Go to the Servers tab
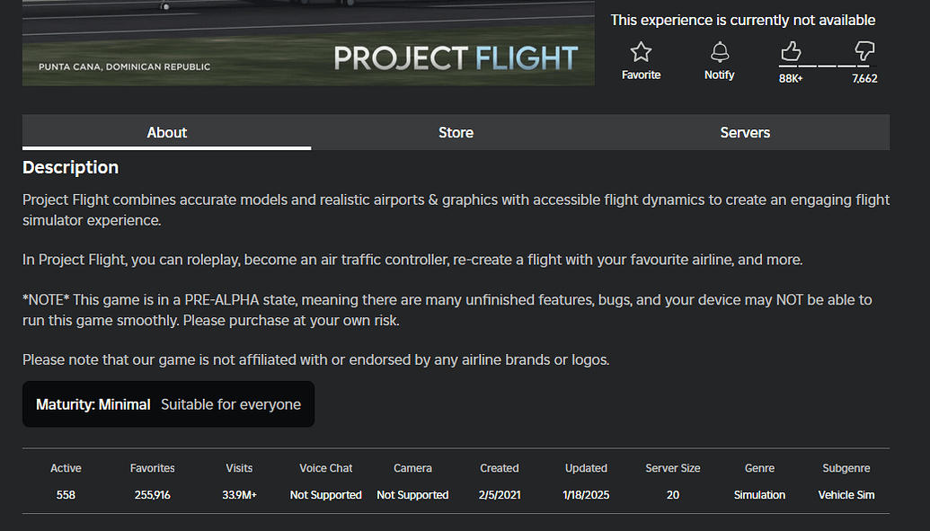 (x=745, y=132)
